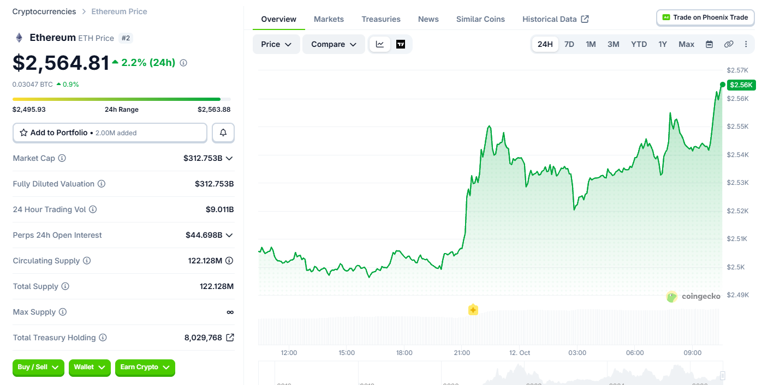The width and height of the screenshot is (762, 385).
Task: Show info for Fully Diluted Valuation
Action: pyautogui.click(x=102, y=184)
